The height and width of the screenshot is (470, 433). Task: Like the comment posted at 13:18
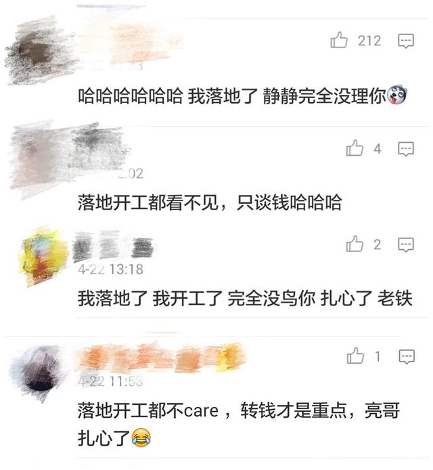[x=355, y=244]
